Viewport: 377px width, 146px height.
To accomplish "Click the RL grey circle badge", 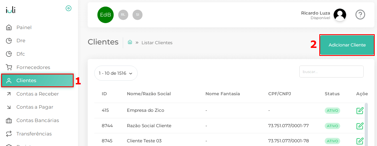I will [123, 15].
